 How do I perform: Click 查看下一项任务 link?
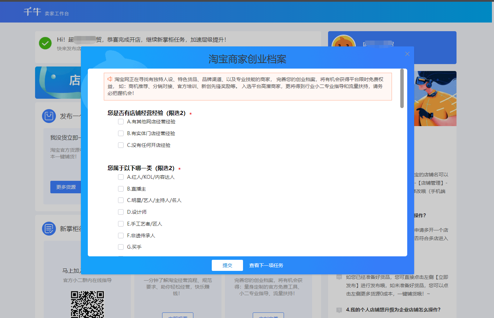coord(266,265)
